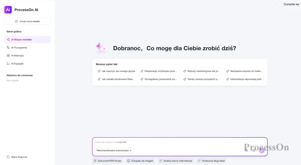
Task: Click the topic input field placeholder
Action: 111,142
